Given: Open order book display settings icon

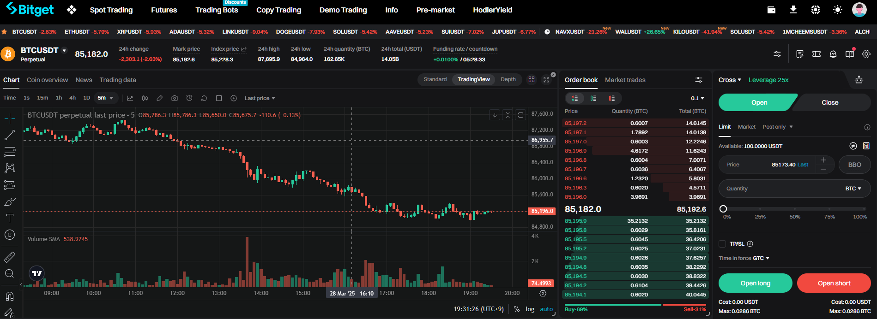Looking at the screenshot, I should (x=699, y=80).
